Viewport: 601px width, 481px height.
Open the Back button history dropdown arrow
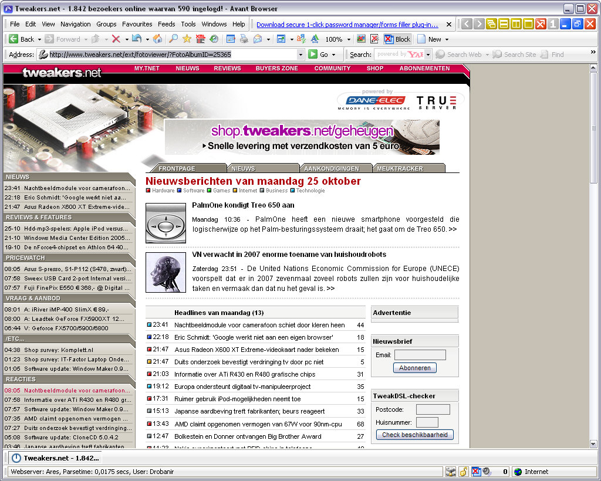click(x=39, y=39)
